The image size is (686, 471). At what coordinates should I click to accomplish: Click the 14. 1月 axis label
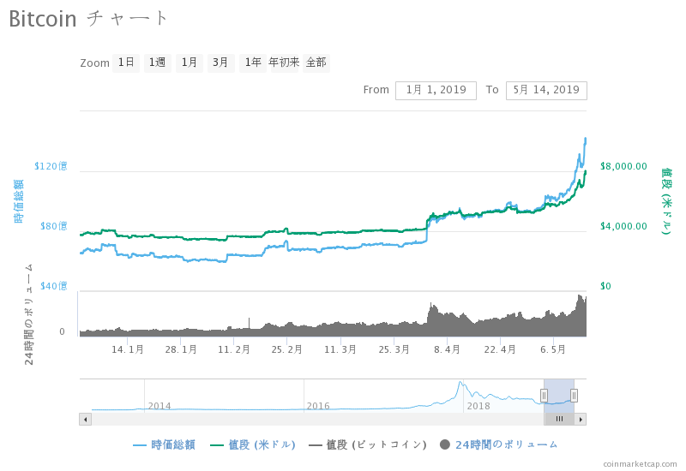pos(127,349)
